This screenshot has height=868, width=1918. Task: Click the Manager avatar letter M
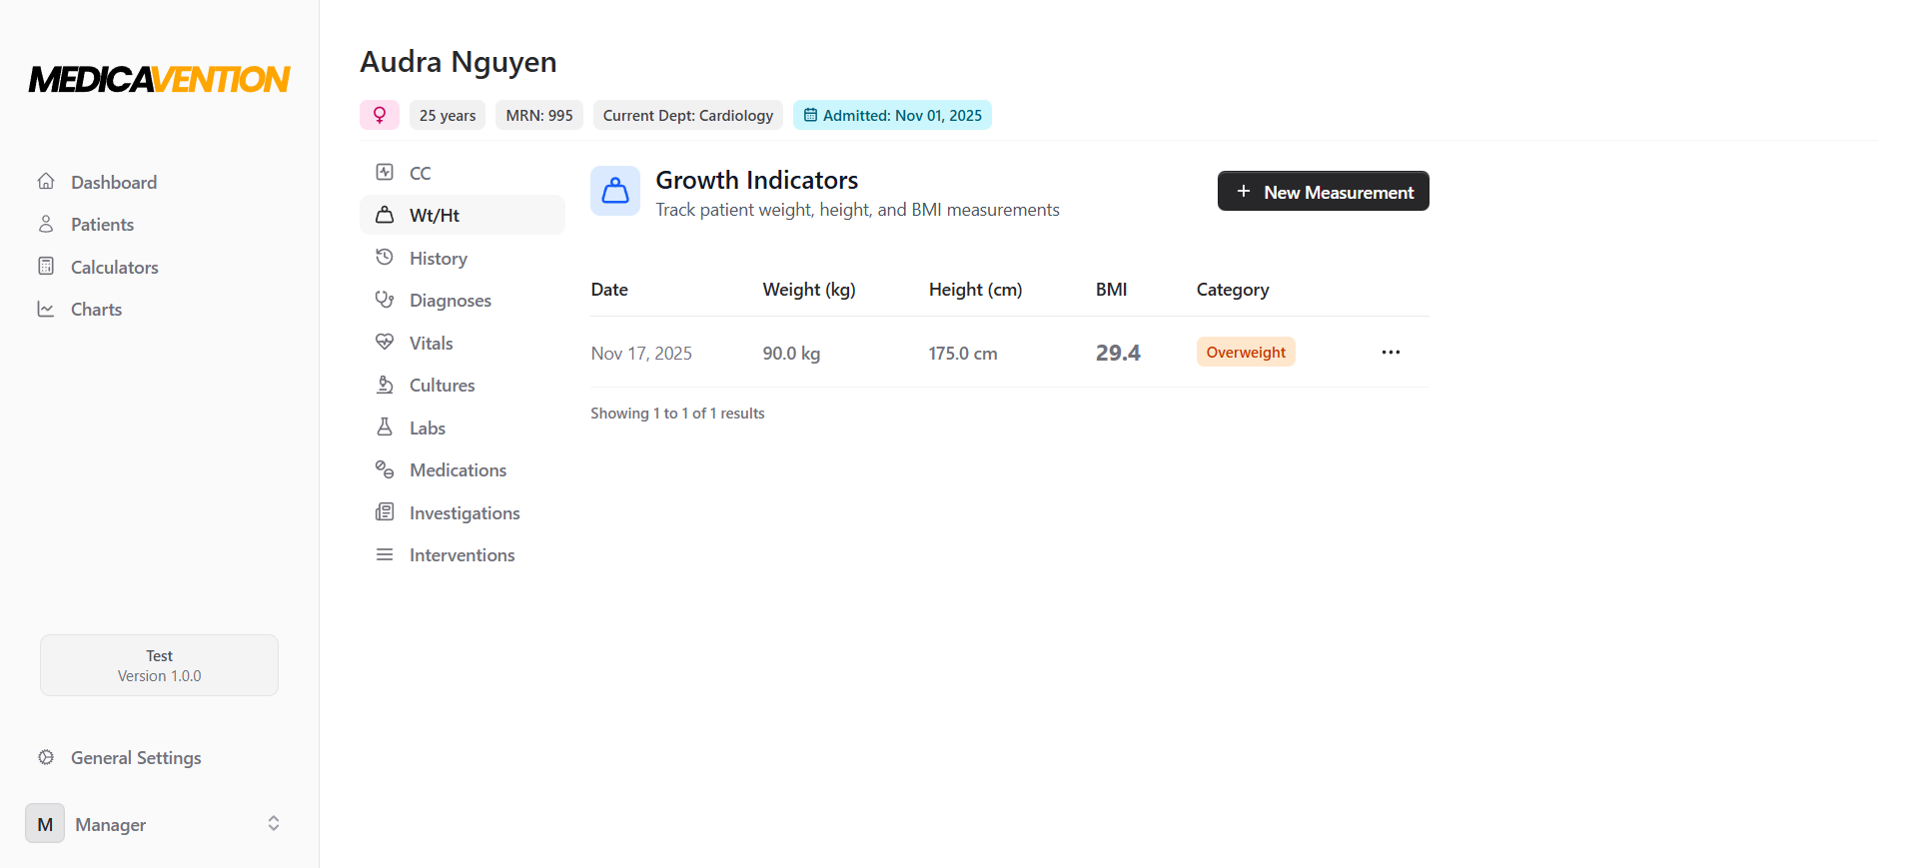click(x=45, y=824)
